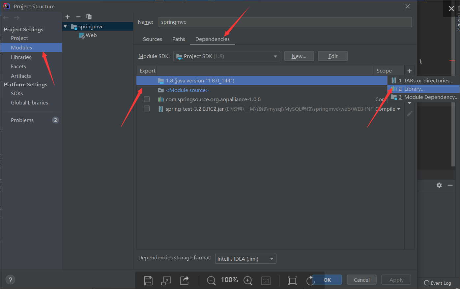Image resolution: width=460 pixels, height=289 pixels.
Task: Select the Web facet under springmvc
Action: point(91,35)
